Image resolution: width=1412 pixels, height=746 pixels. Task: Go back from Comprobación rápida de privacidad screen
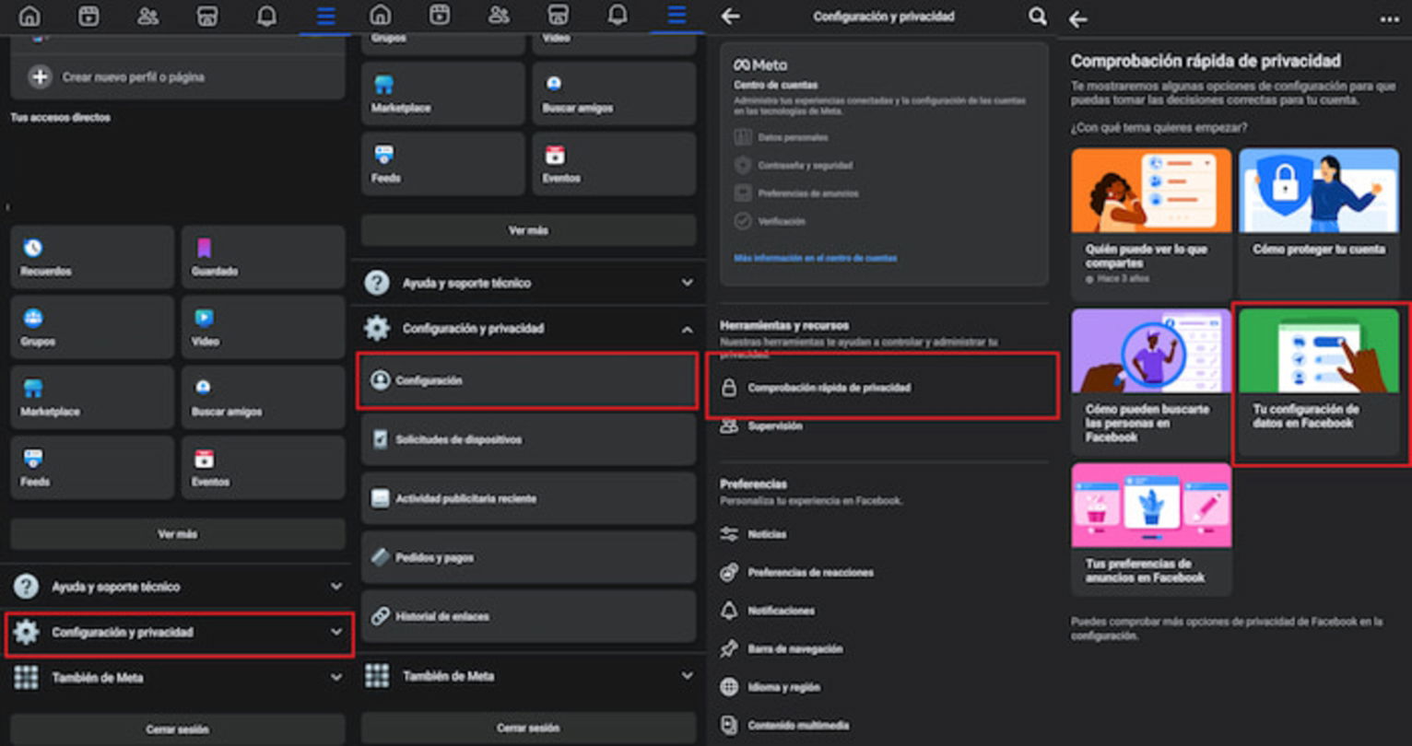[x=1078, y=19]
